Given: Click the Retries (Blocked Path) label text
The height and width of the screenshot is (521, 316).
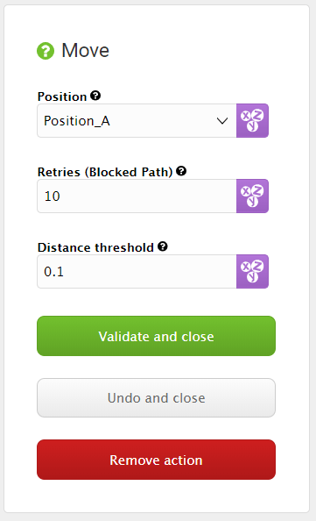Looking at the screenshot, I should [x=105, y=172].
